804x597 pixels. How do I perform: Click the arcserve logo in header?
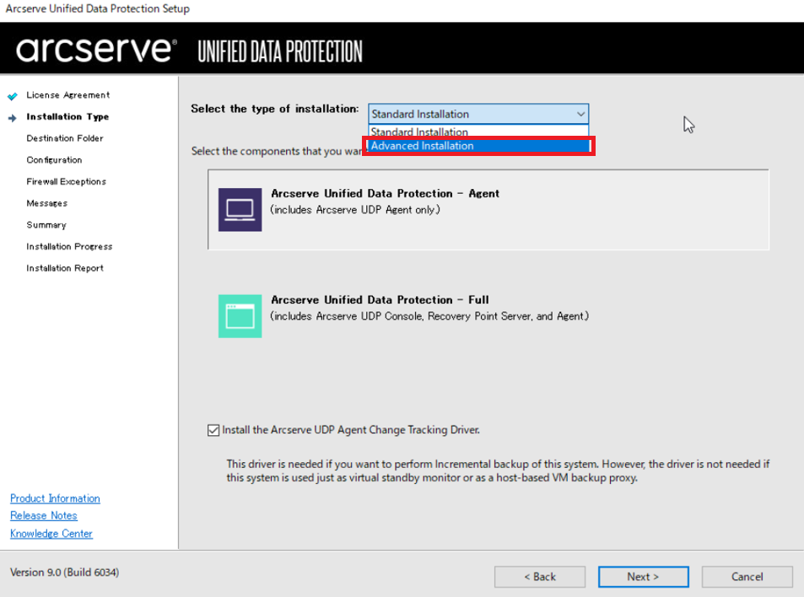pos(96,50)
